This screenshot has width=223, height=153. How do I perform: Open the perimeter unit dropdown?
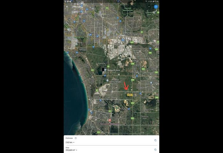pyautogui.click(x=74, y=142)
